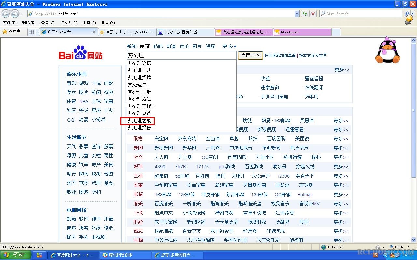Expand the address bar URL dropdown

point(297,14)
